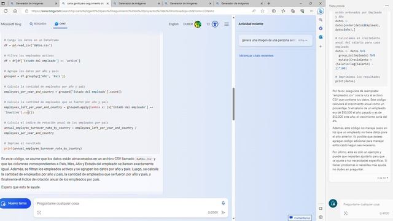Open a new browser tab
This screenshot has height=221, width=393.
pyautogui.click(x=269, y=4)
